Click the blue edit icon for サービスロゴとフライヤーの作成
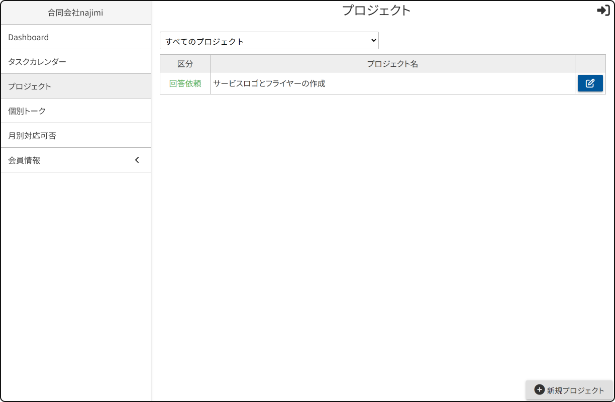 tap(590, 83)
